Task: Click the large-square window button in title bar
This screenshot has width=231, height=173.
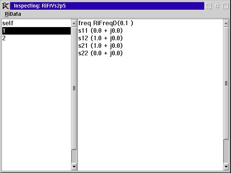Action: [x=225, y=6]
